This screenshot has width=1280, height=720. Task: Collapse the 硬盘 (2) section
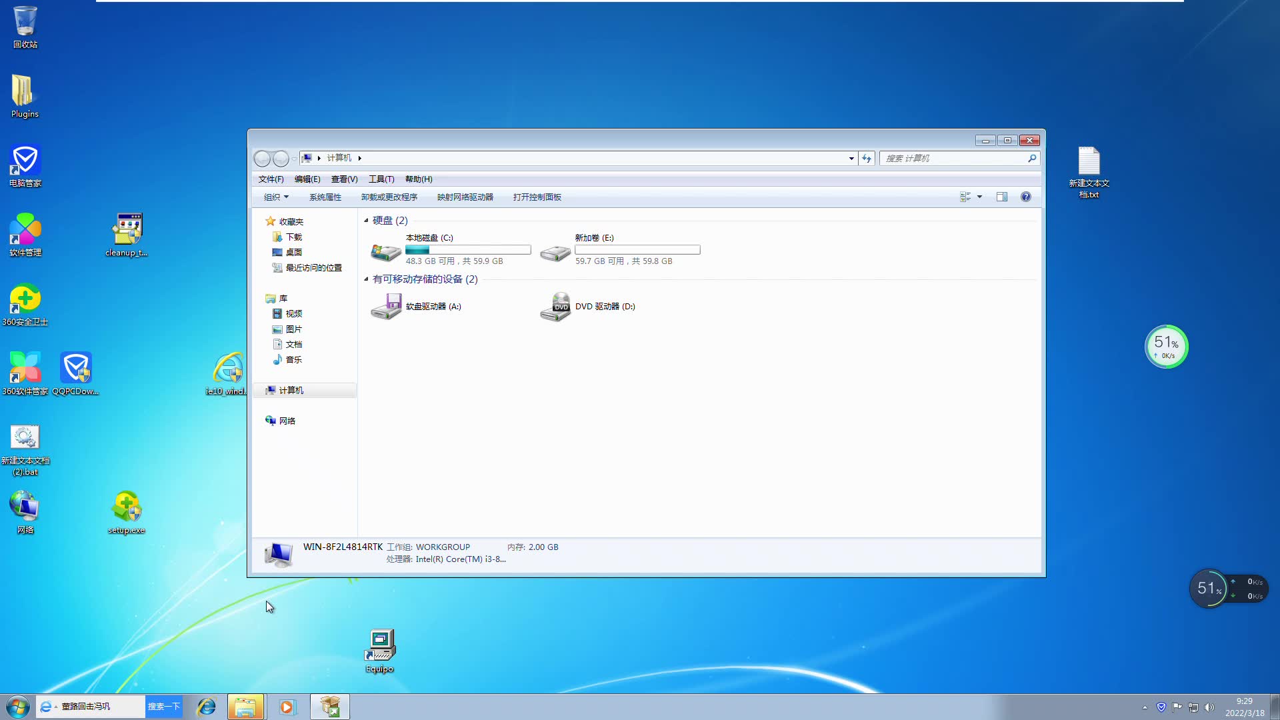point(366,220)
